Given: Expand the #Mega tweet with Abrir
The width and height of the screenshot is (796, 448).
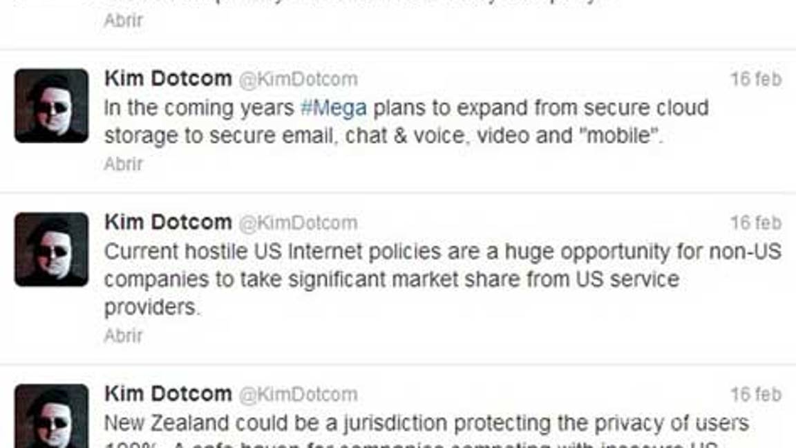Looking at the screenshot, I should [124, 164].
